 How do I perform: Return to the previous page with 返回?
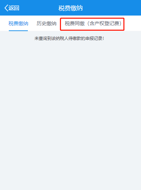pyautogui.click(x=14, y=8)
